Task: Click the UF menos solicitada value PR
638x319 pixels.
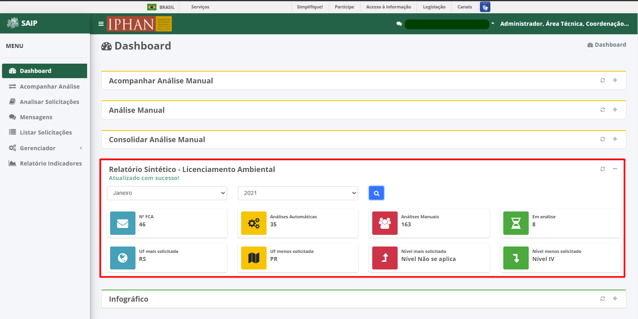Action: point(274,259)
